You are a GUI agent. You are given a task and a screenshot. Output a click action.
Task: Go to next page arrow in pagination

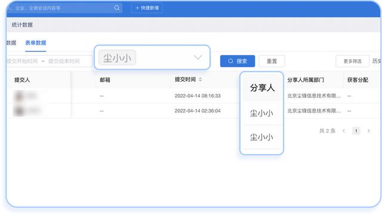coord(369,131)
